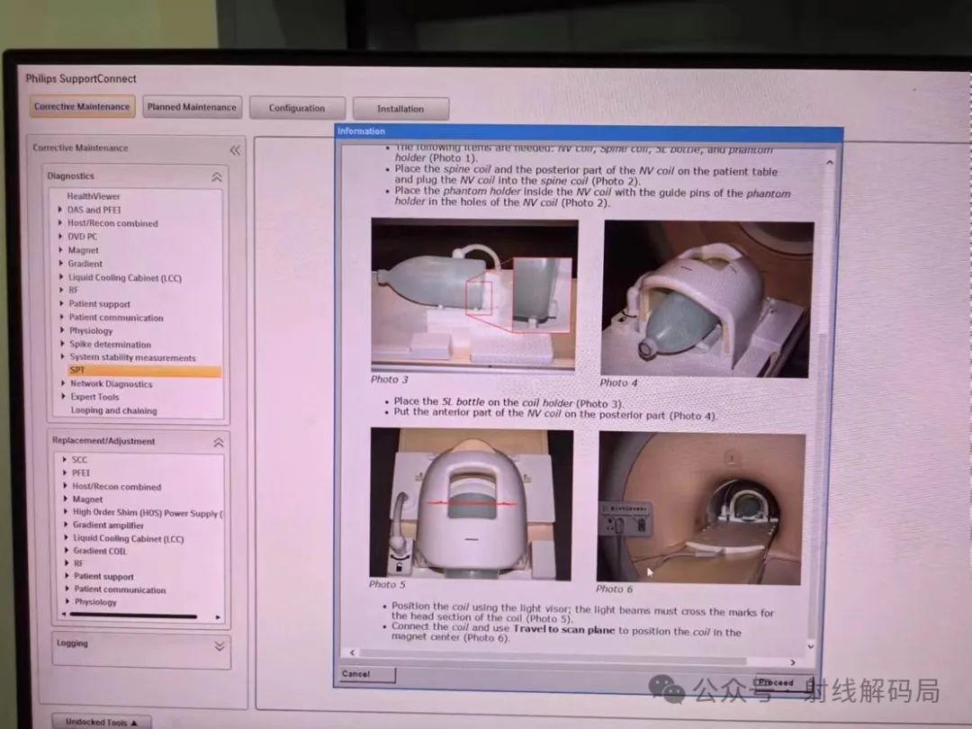
Task: Collapse the Corrective Maintenance side panel
Action: tap(235, 150)
